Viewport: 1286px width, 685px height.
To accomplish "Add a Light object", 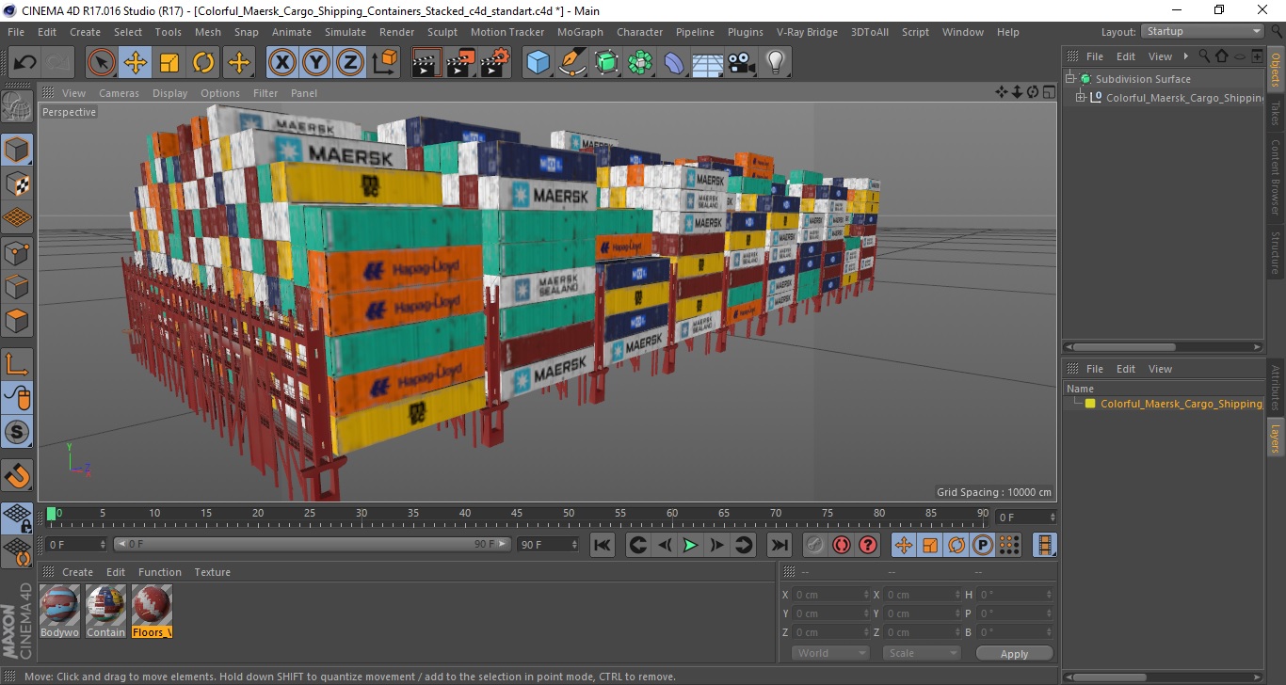I will (776, 63).
